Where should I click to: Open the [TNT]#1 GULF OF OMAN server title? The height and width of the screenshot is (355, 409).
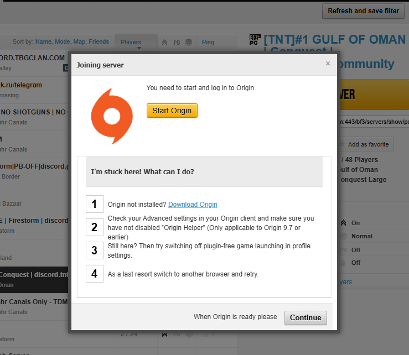click(335, 40)
